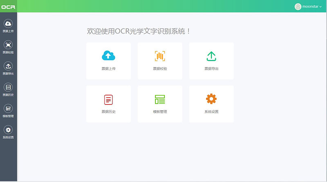Select the 票据导出 text on main card
Image resolution: width=327 pixels, height=182 pixels.
(x=211, y=69)
